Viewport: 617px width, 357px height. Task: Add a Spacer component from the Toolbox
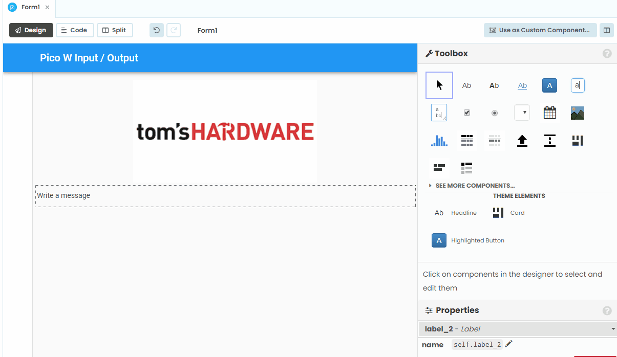pos(549,140)
